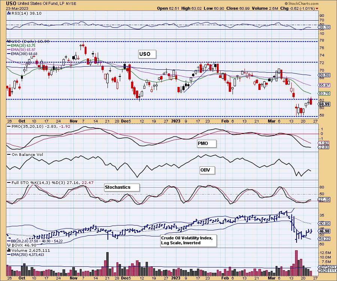Viewport: 337px width, 281px height.
Task: Click the 'USO' annotation box
Action: 147,54
